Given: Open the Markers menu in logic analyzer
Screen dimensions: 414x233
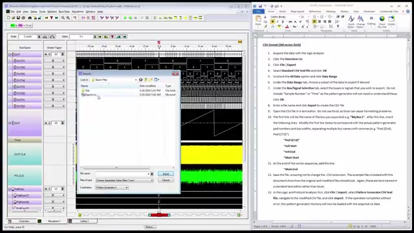Looking at the screenshot, I should click(x=52, y=12).
